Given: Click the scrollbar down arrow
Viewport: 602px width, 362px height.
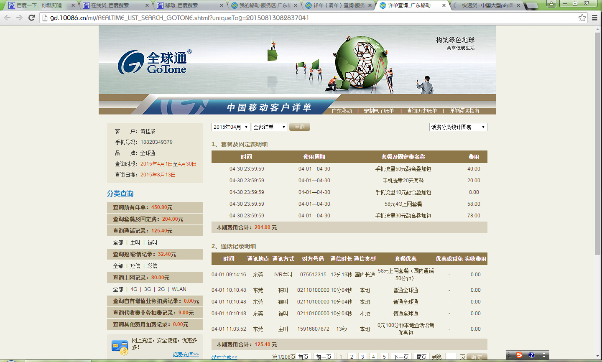Looking at the screenshot, I should pos(598,356).
